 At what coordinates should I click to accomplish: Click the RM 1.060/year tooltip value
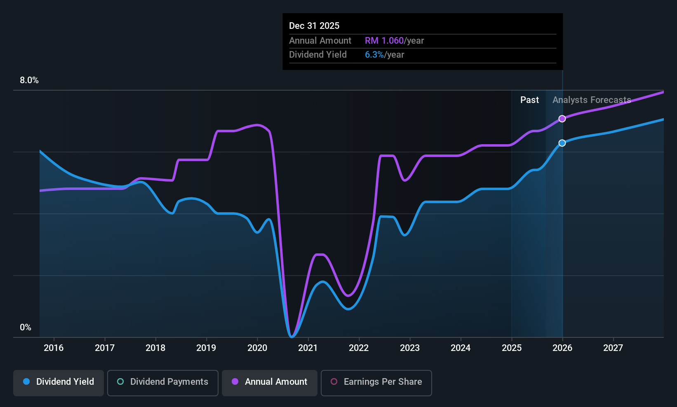point(395,41)
